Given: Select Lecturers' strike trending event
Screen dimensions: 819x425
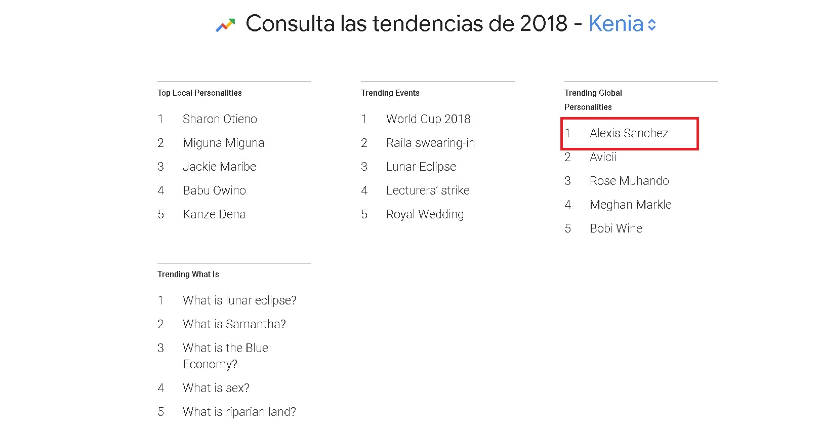Looking at the screenshot, I should tap(428, 190).
